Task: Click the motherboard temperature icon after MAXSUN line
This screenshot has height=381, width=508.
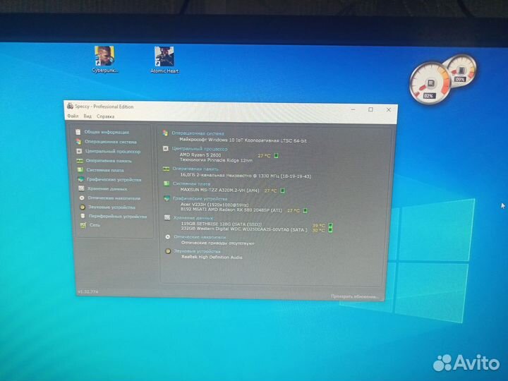Action: click(282, 190)
